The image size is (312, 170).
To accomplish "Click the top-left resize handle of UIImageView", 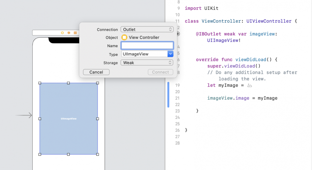I will click(x=40, y=83).
